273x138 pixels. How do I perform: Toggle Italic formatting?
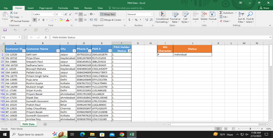tap(39, 20)
